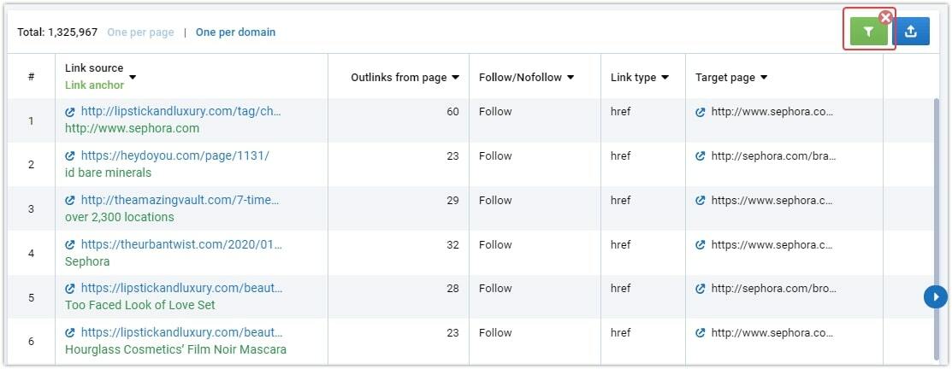
Task: Expand the Link type column dropdown
Action: (665, 78)
